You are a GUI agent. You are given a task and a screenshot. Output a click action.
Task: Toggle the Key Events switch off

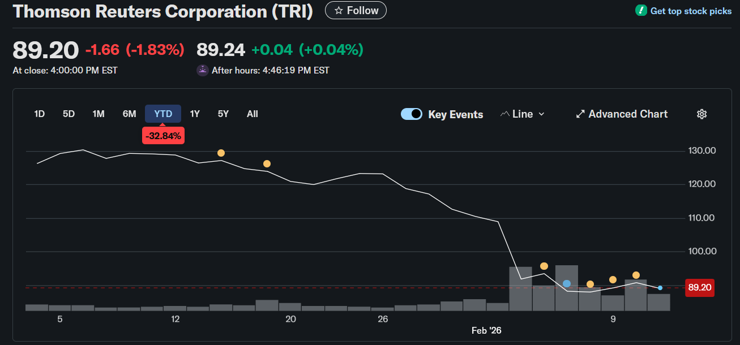(412, 114)
